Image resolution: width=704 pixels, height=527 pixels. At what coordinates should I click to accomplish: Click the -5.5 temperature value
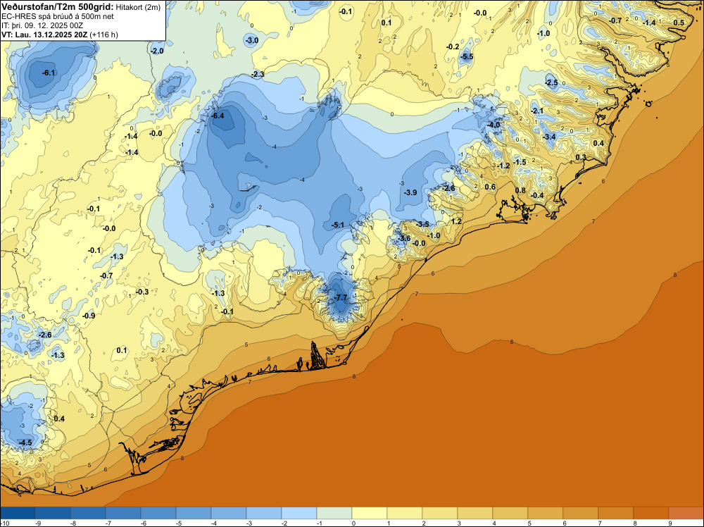[x=467, y=56]
